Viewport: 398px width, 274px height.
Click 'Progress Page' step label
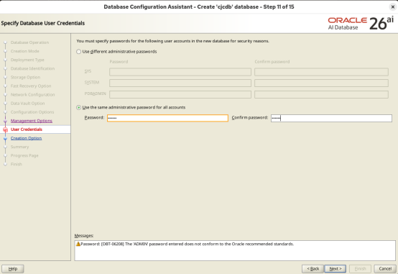tap(24, 155)
